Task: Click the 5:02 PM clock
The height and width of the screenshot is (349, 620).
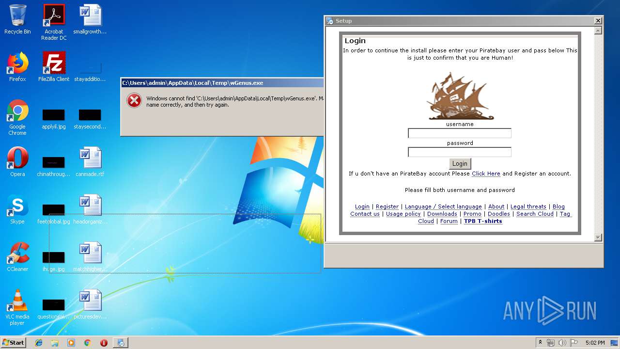Action: 595,343
